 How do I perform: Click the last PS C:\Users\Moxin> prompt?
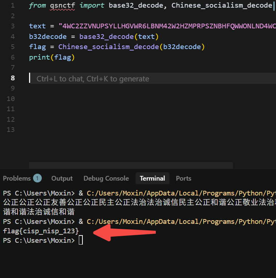coord(39,241)
